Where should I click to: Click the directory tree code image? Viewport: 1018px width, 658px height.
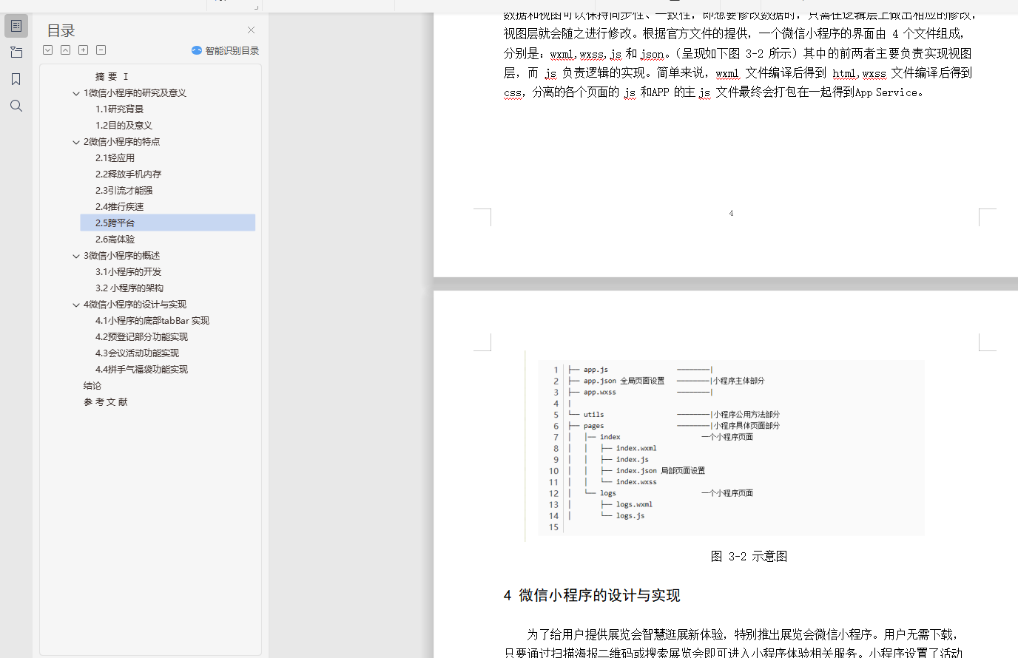pos(731,447)
